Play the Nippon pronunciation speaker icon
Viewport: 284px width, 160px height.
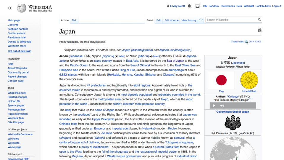click(117, 56)
